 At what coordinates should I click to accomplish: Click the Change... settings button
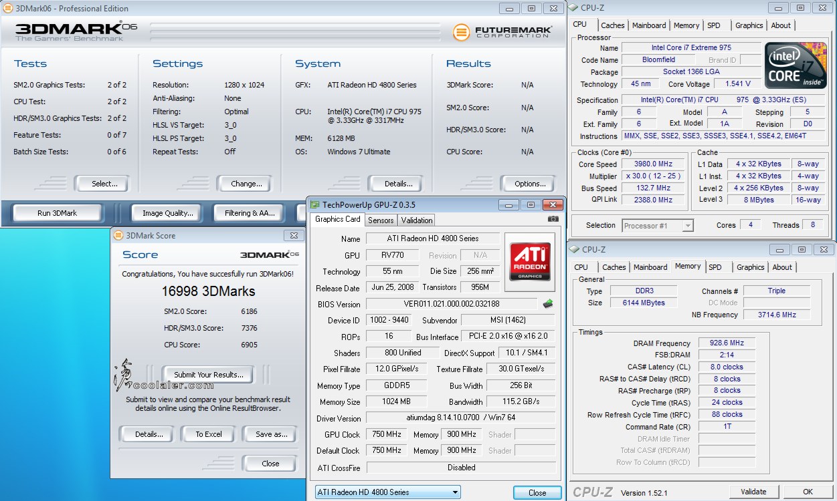(x=245, y=184)
